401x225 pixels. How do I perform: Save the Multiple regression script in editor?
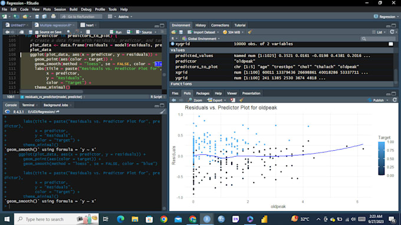tap(31, 32)
